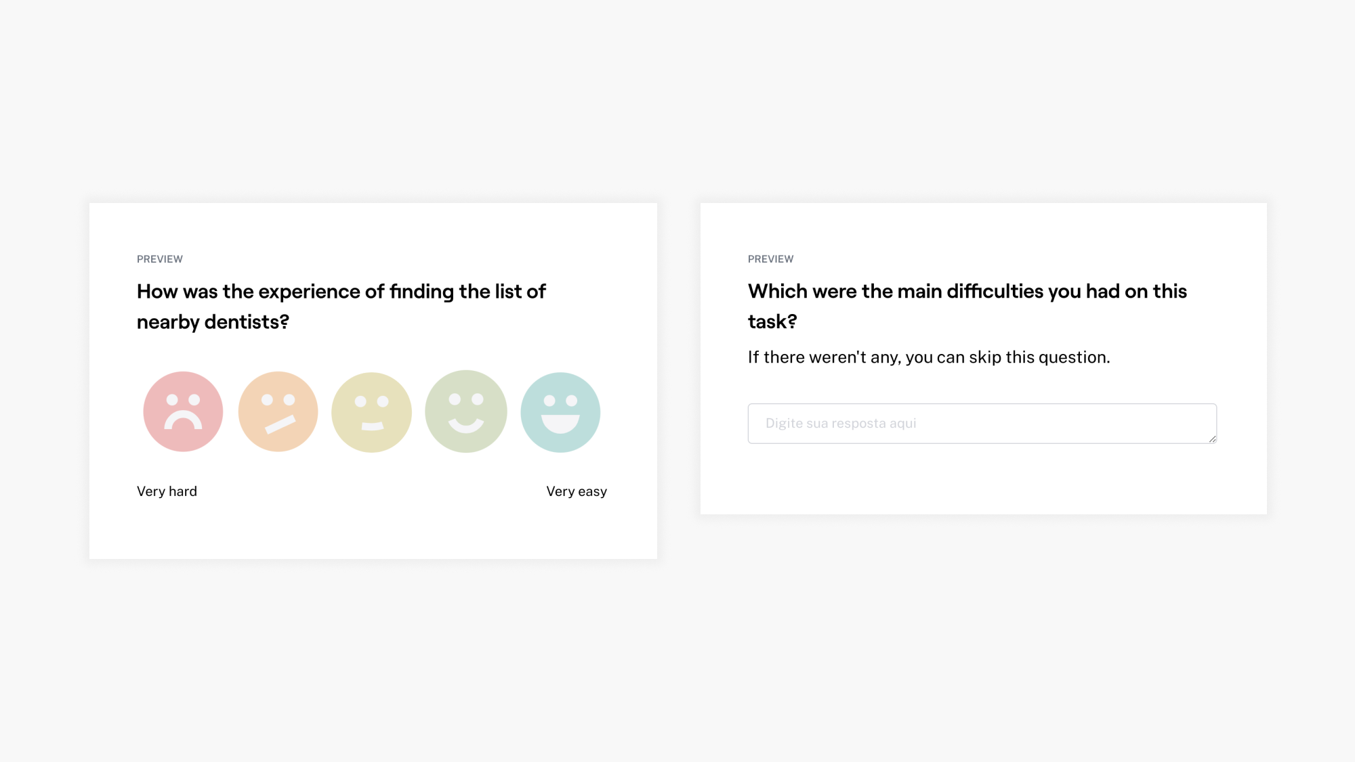Choose the blue very happy face

tap(560, 411)
